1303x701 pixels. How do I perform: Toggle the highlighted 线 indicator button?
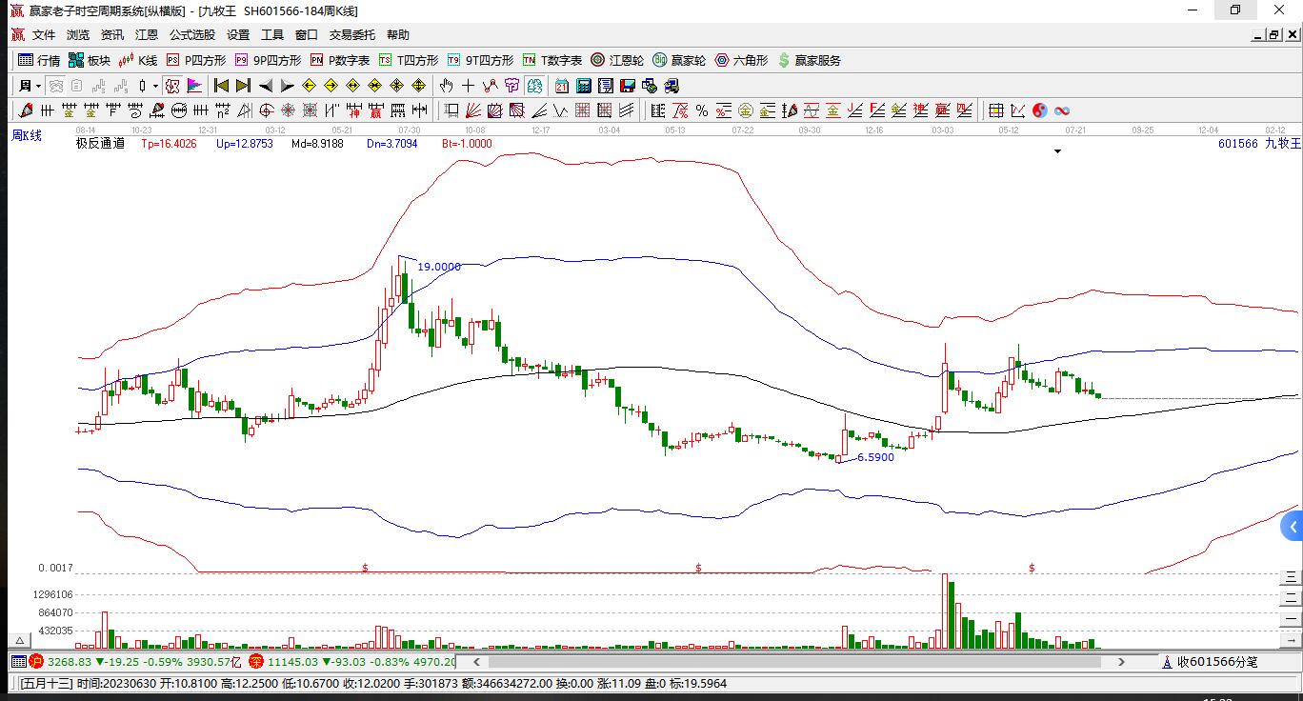pos(535,86)
